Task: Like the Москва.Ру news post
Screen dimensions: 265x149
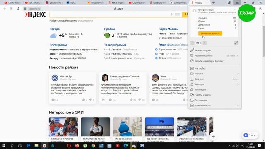Action: 84,100
